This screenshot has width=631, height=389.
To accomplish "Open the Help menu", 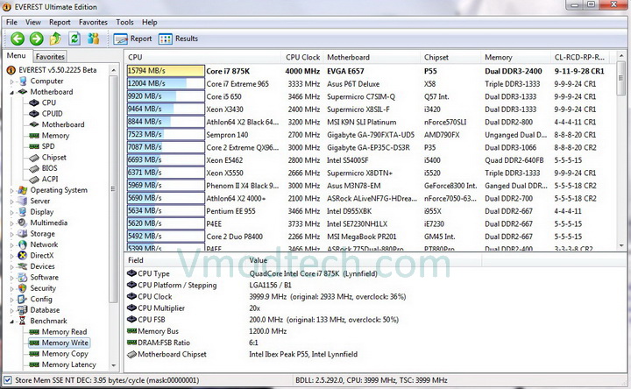I will pyautogui.click(x=149, y=22).
